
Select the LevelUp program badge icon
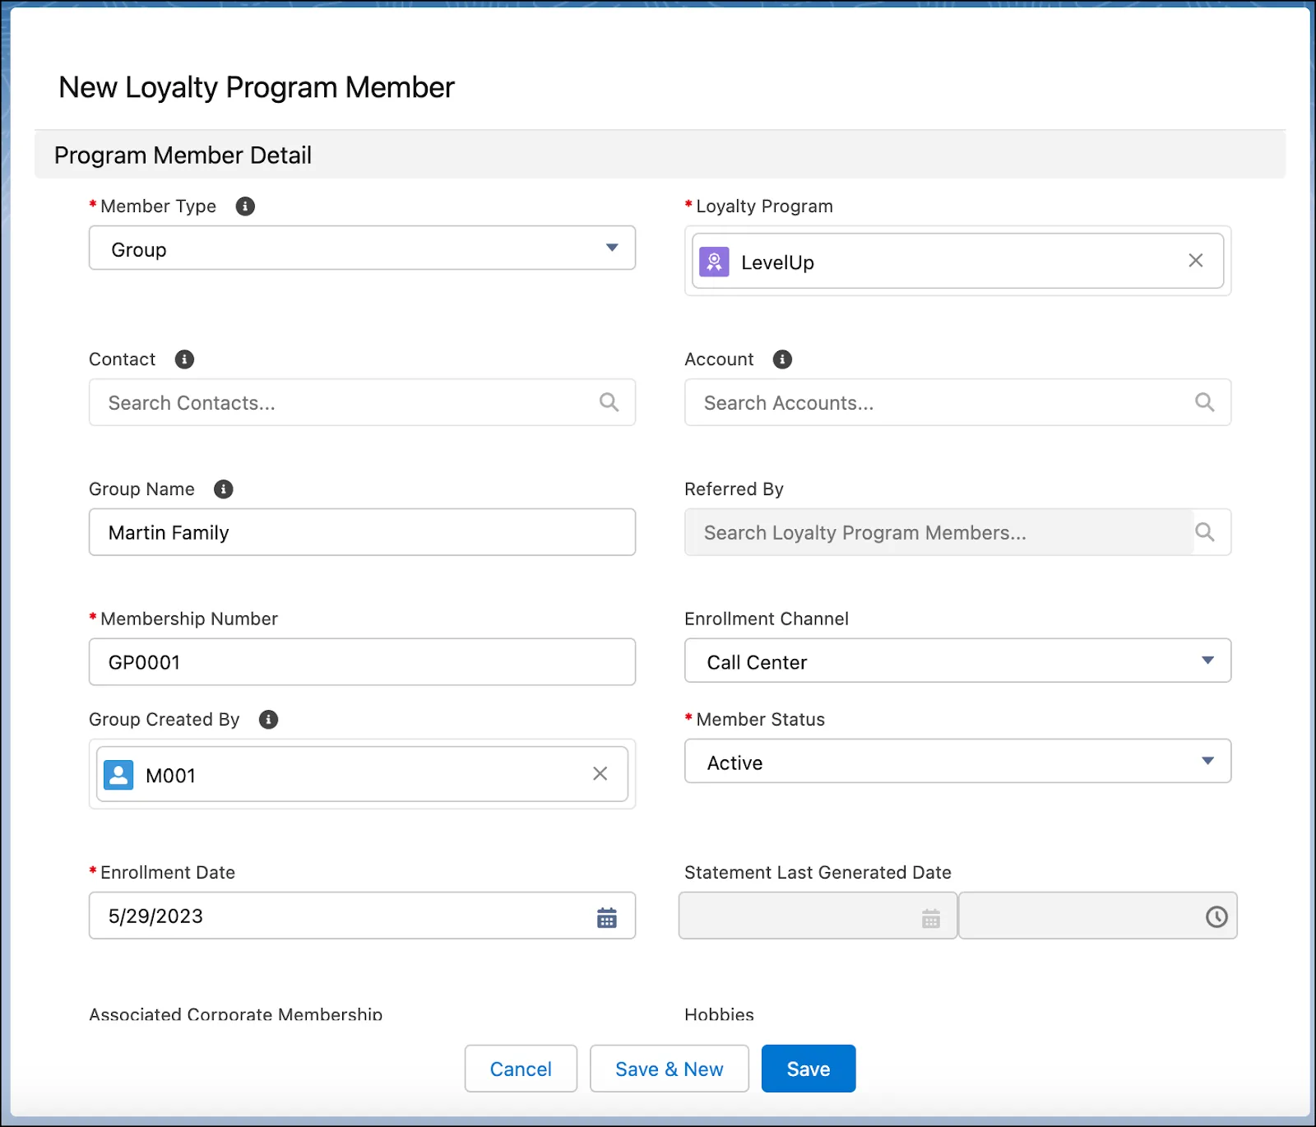point(714,261)
